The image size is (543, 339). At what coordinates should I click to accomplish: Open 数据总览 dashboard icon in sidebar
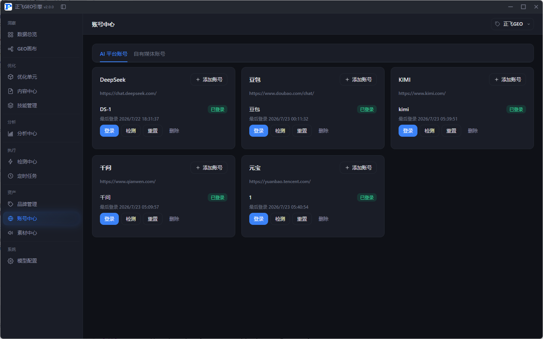pyautogui.click(x=11, y=35)
